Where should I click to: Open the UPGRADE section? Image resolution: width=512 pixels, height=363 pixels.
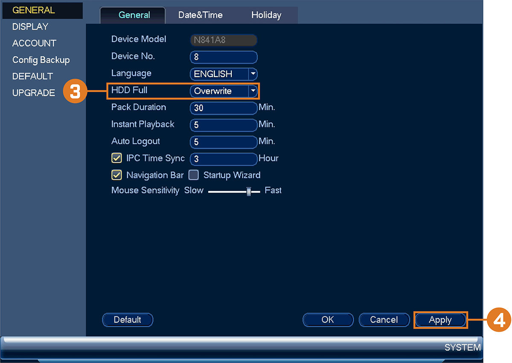point(34,93)
